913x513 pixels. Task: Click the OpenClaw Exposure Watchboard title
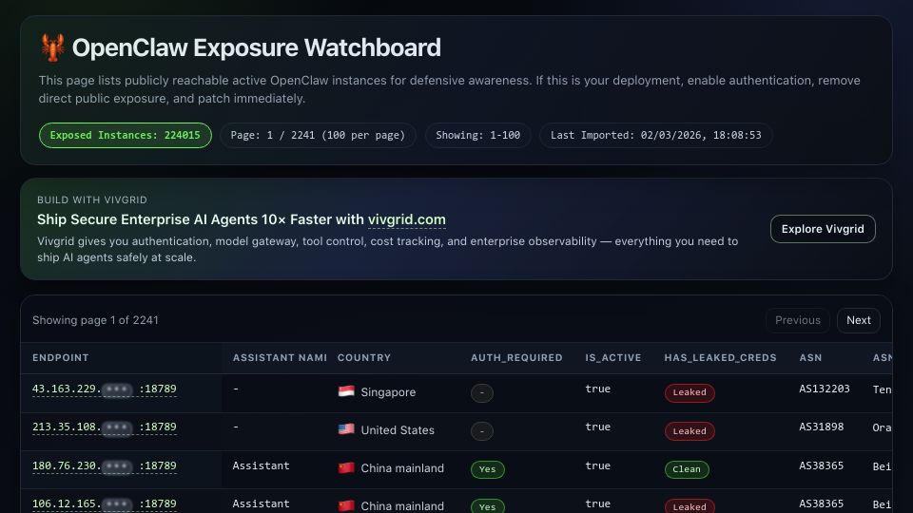coord(256,47)
